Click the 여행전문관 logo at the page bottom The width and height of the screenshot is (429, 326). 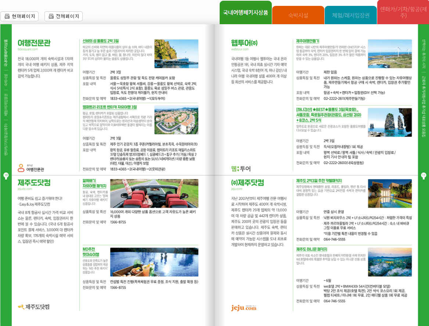pos(31,168)
